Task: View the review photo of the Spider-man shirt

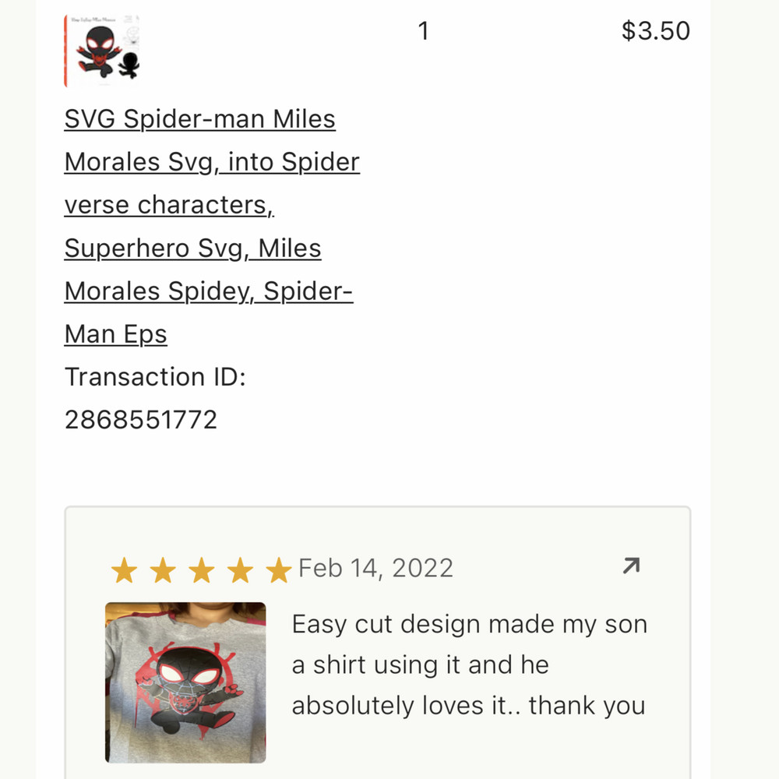Action: click(185, 682)
